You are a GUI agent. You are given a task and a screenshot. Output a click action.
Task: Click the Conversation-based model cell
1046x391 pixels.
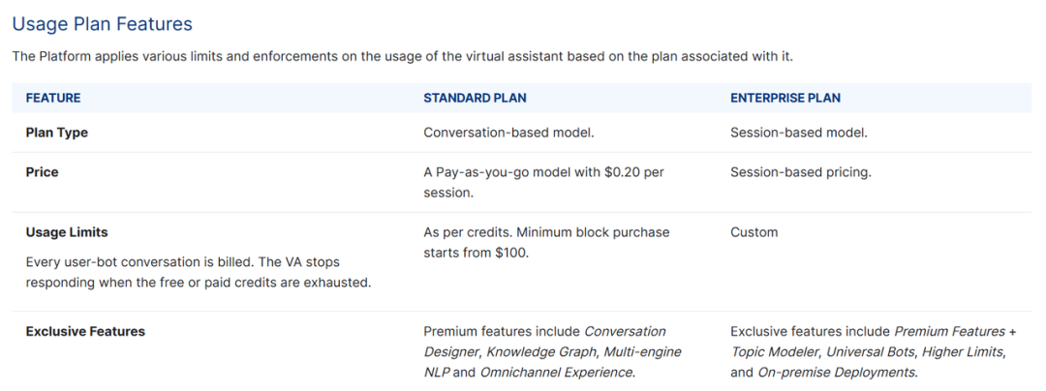click(x=509, y=133)
